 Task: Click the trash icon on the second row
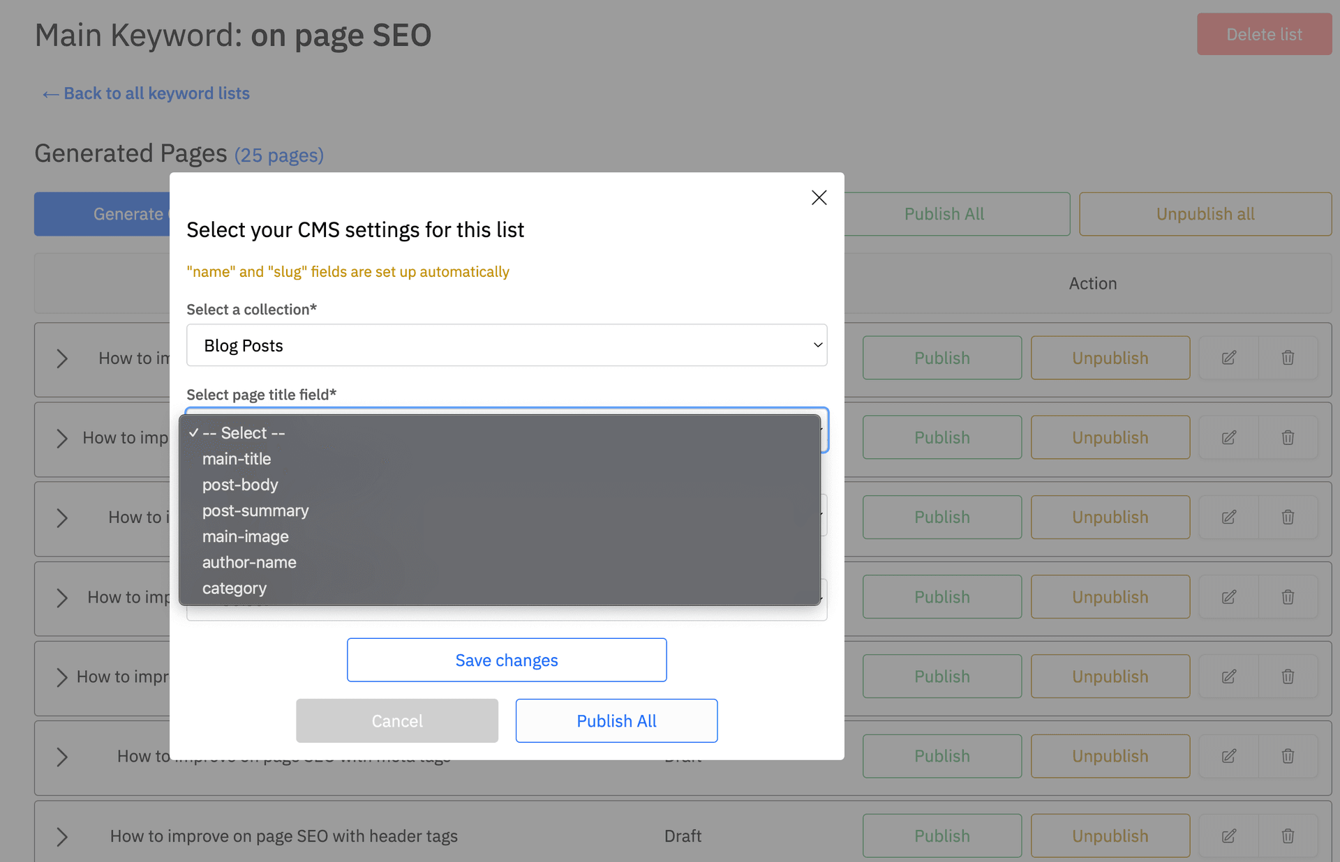[x=1288, y=437]
